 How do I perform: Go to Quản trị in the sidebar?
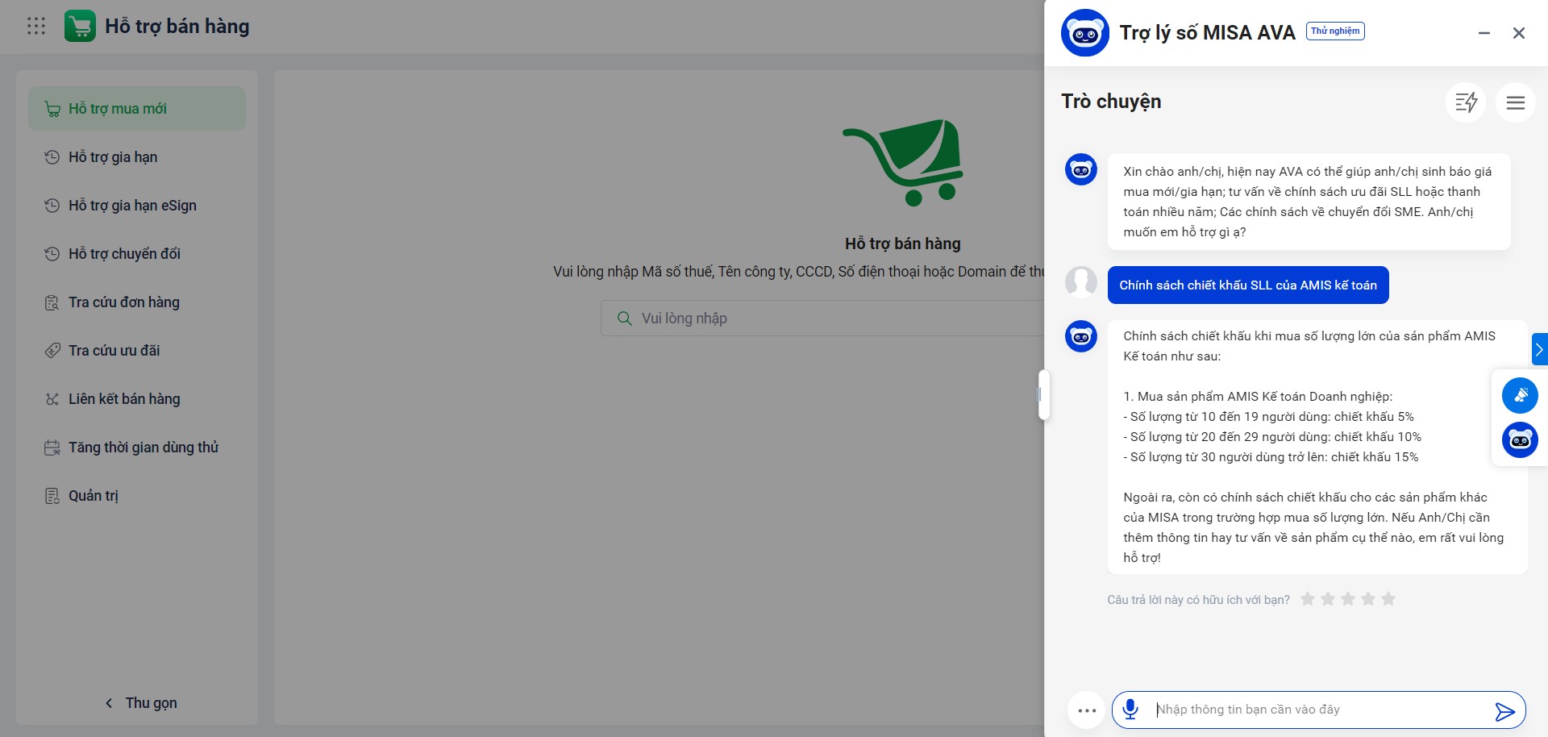93,496
